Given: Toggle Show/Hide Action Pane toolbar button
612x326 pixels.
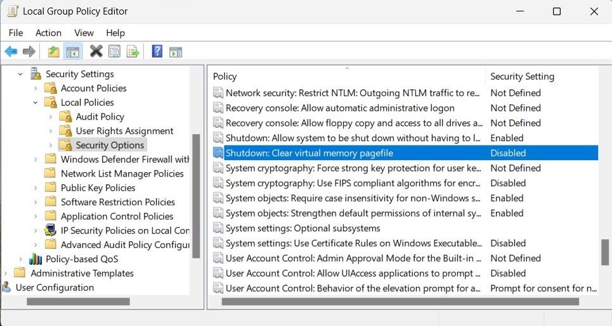Looking at the screenshot, I should click(176, 51).
